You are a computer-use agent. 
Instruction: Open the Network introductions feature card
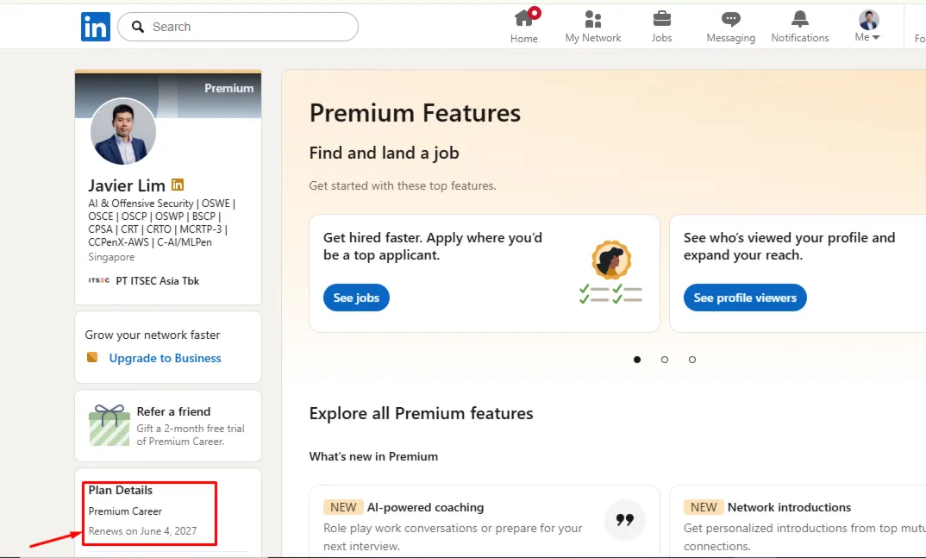tap(798, 522)
